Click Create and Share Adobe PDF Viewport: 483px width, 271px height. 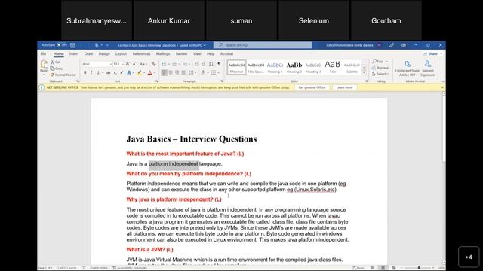point(408,69)
